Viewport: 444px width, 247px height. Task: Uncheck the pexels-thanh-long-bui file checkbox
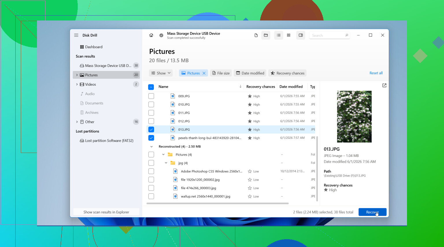(x=151, y=138)
